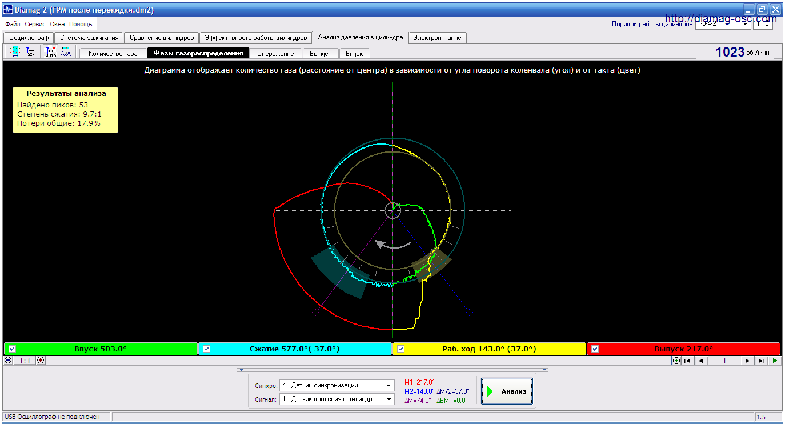Click the Потери общие: 17.9% line

[x=59, y=123]
